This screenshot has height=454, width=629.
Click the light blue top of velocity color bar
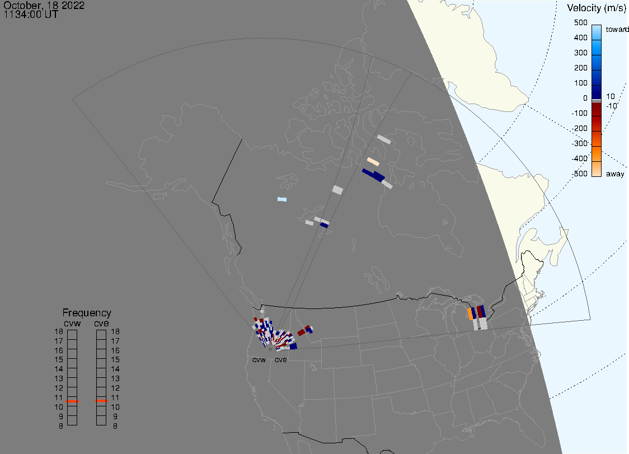[597, 31]
